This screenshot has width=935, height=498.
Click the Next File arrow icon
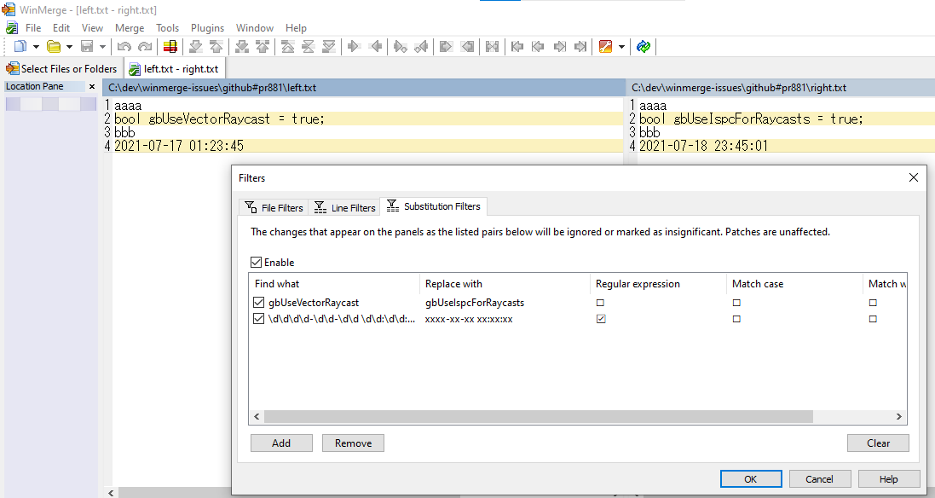pos(559,47)
